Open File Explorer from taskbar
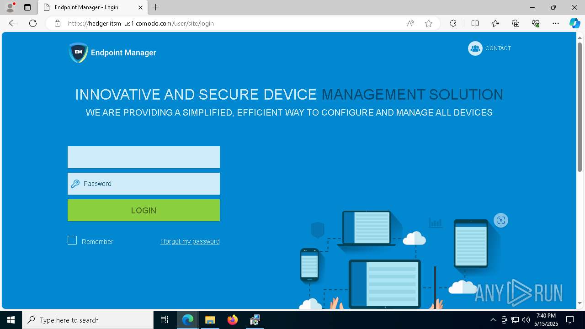Image resolution: width=585 pixels, height=329 pixels. (210, 320)
